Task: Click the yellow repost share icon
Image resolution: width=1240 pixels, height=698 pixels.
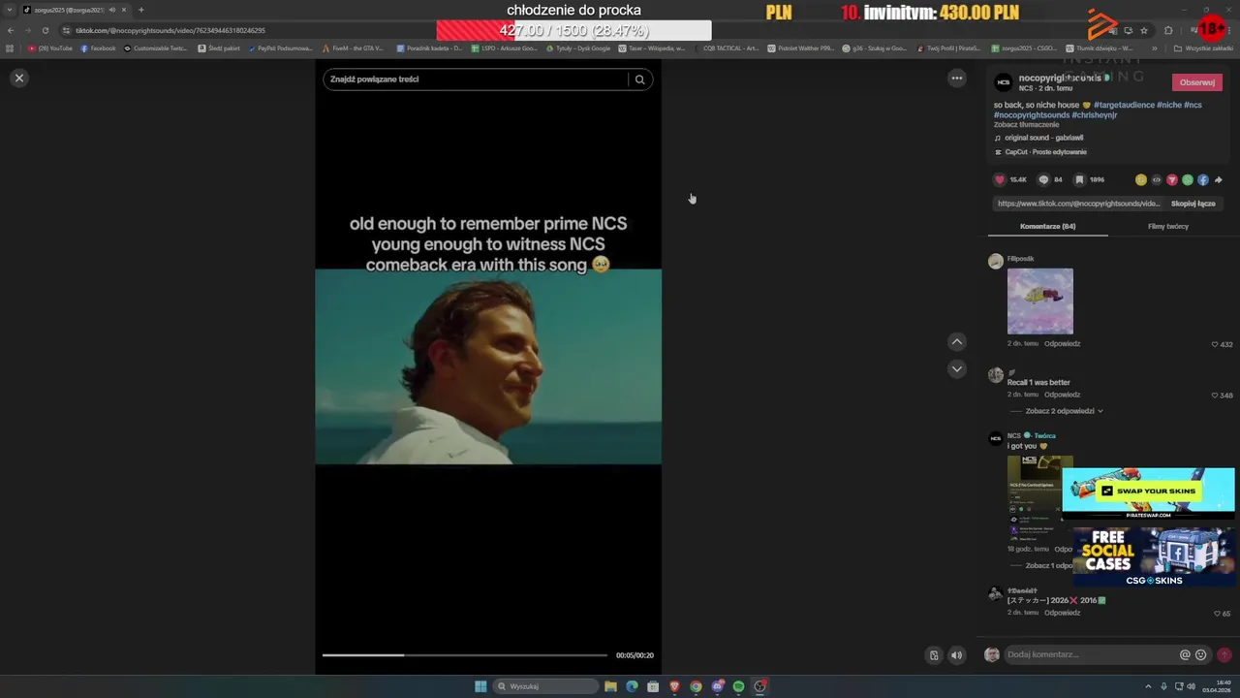Action: click(x=1140, y=179)
